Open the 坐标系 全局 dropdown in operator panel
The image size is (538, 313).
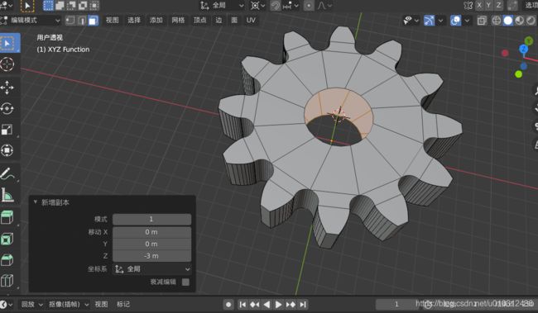152,269
